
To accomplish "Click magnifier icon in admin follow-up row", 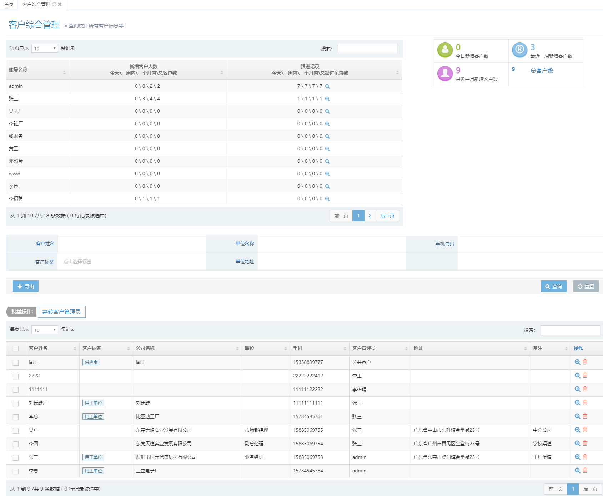I will [x=327, y=86].
